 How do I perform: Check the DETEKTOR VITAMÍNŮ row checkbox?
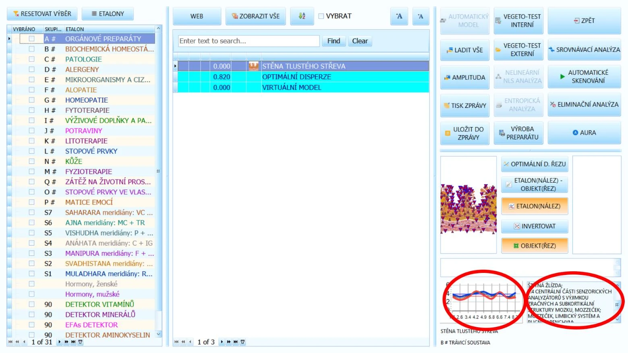tap(31, 304)
